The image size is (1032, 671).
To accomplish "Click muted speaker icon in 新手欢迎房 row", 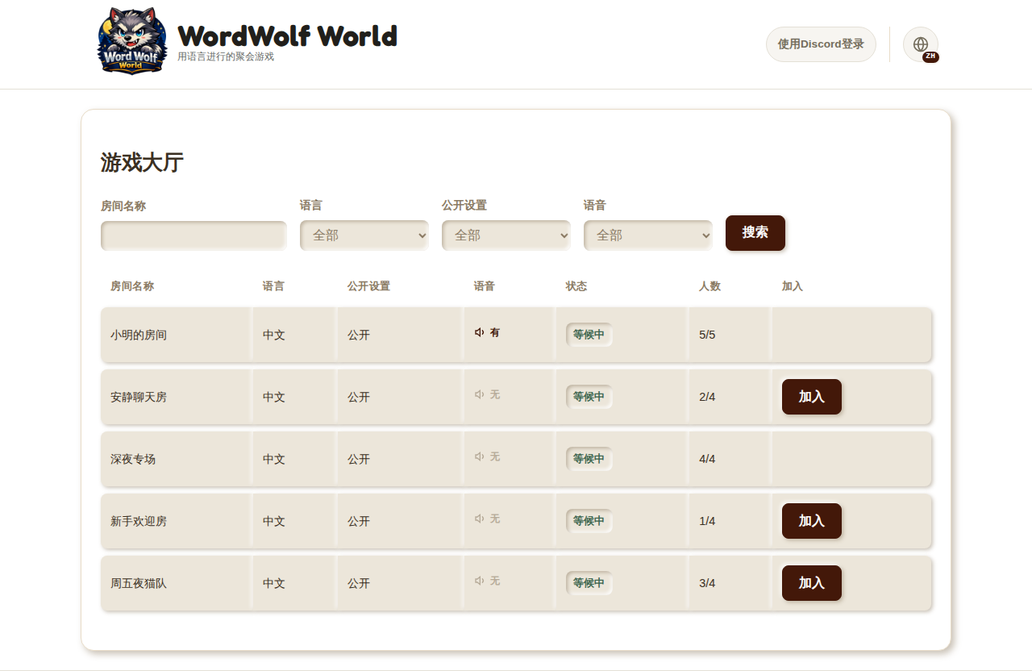I will 479,519.
